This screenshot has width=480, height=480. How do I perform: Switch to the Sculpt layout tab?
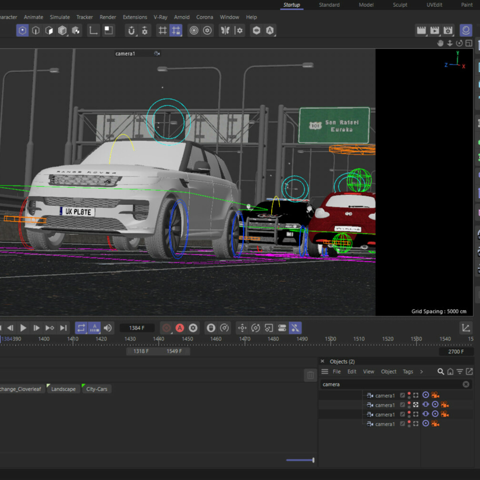tap(400, 5)
